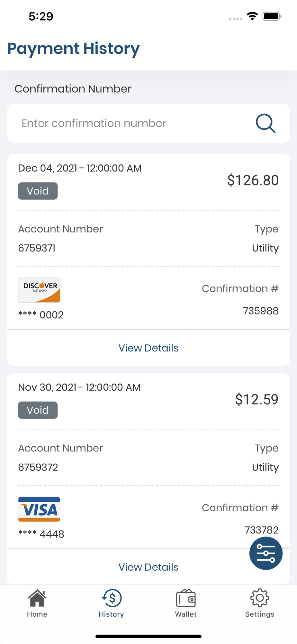Open the filter options floating button
Image resolution: width=297 pixels, height=644 pixels.
click(266, 553)
